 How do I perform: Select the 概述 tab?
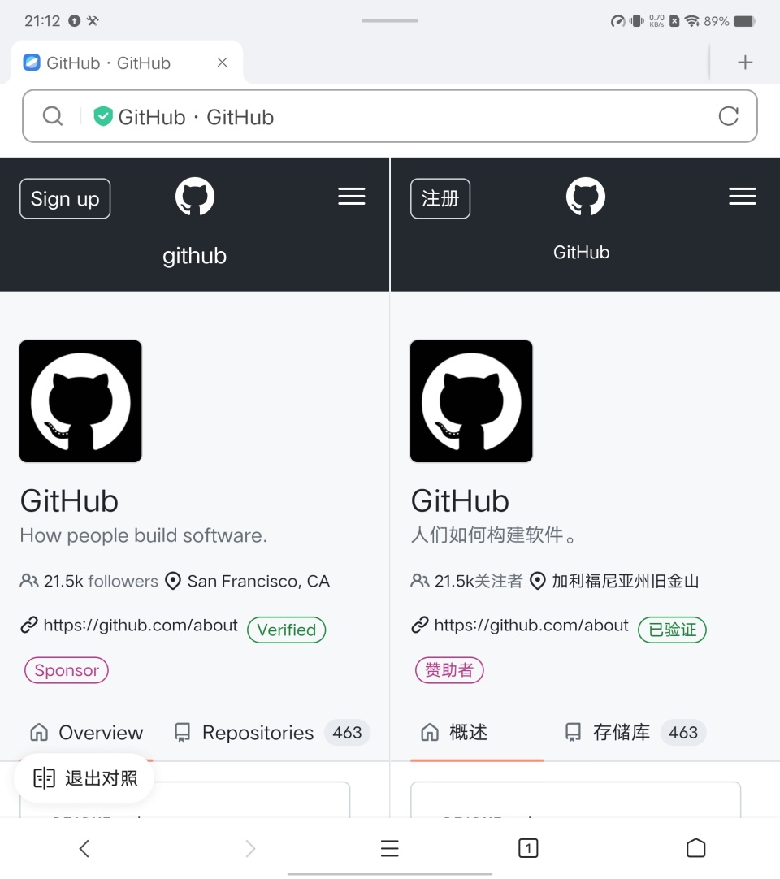coord(454,733)
